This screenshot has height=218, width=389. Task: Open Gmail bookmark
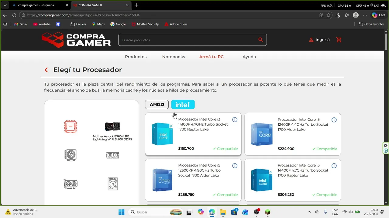(x=21, y=24)
